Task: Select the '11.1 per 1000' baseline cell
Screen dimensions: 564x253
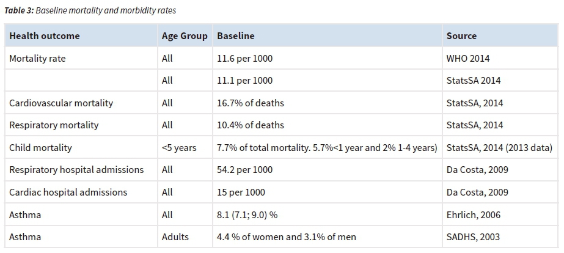Action: point(245,81)
